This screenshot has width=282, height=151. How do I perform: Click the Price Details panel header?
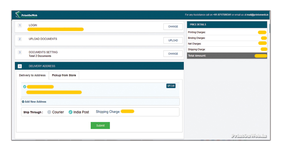(x=227, y=24)
